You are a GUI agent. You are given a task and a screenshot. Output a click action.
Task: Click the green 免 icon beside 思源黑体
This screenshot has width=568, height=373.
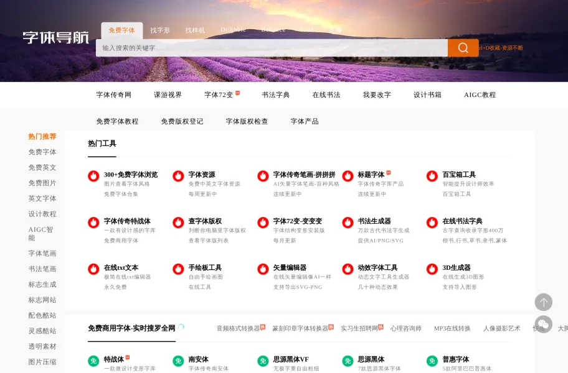coord(348,361)
